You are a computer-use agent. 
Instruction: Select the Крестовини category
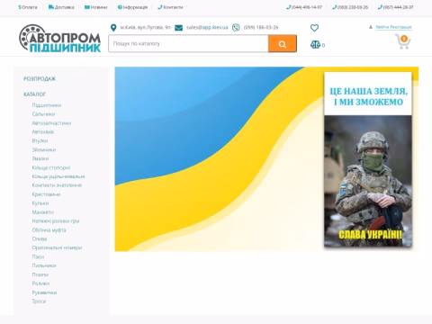46,194
